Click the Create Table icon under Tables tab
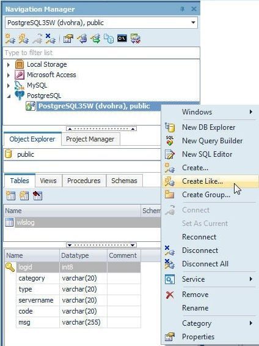259x346 pixels. pos(10,195)
